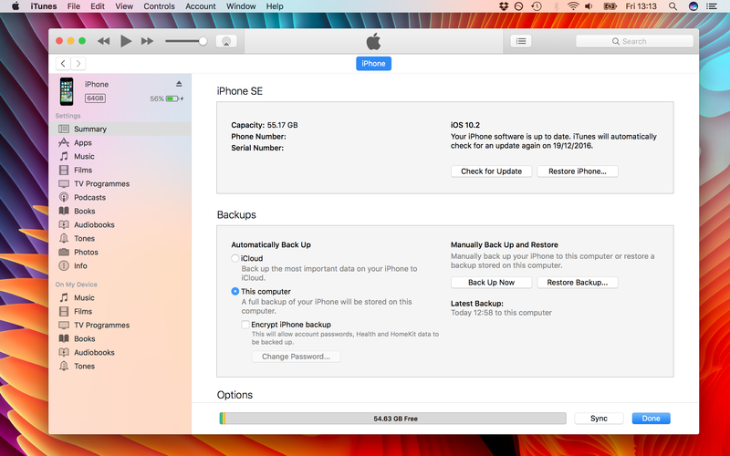Click the Siri menu bar icon

(693, 6)
